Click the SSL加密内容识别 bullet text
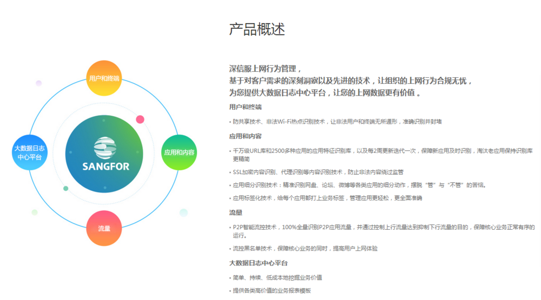The height and width of the screenshot is (300, 541). [x=319, y=172]
